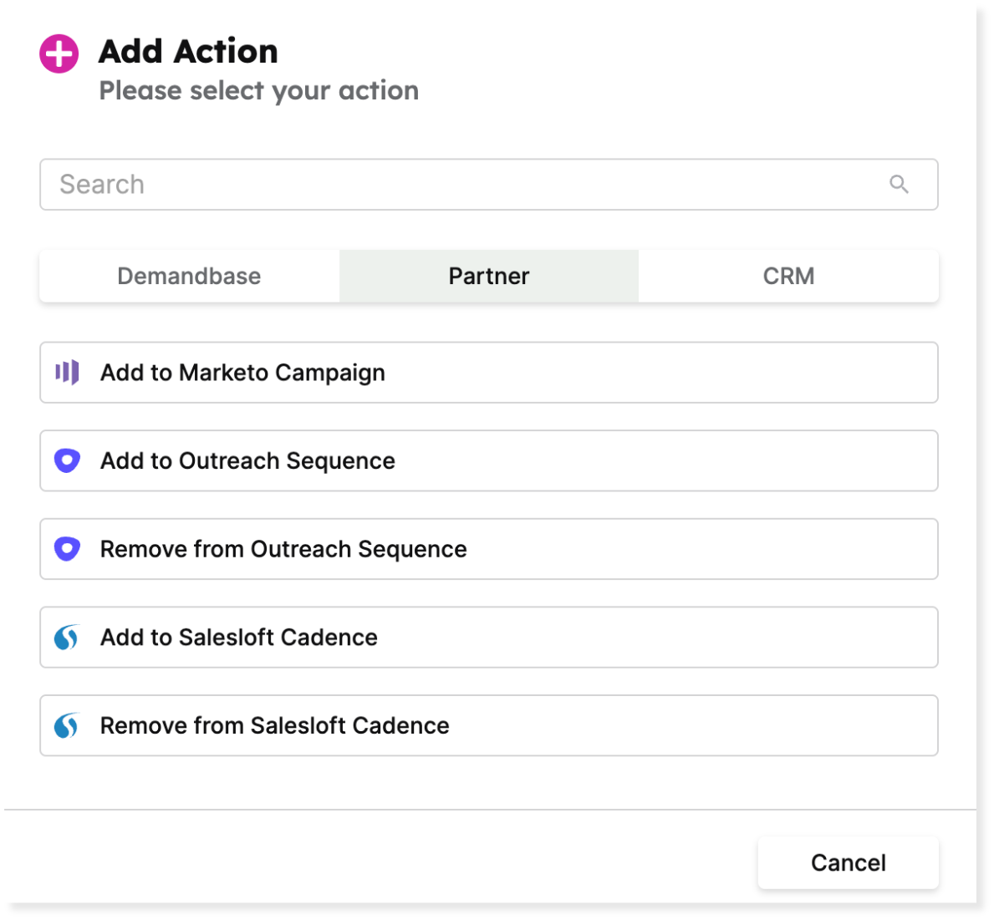Pick Remove from Outreach Sequence action
994x920 pixels.
pos(489,549)
